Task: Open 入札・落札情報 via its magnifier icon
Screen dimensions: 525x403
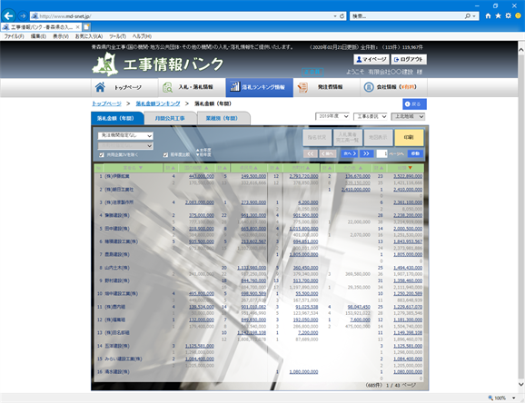Action: [167, 87]
